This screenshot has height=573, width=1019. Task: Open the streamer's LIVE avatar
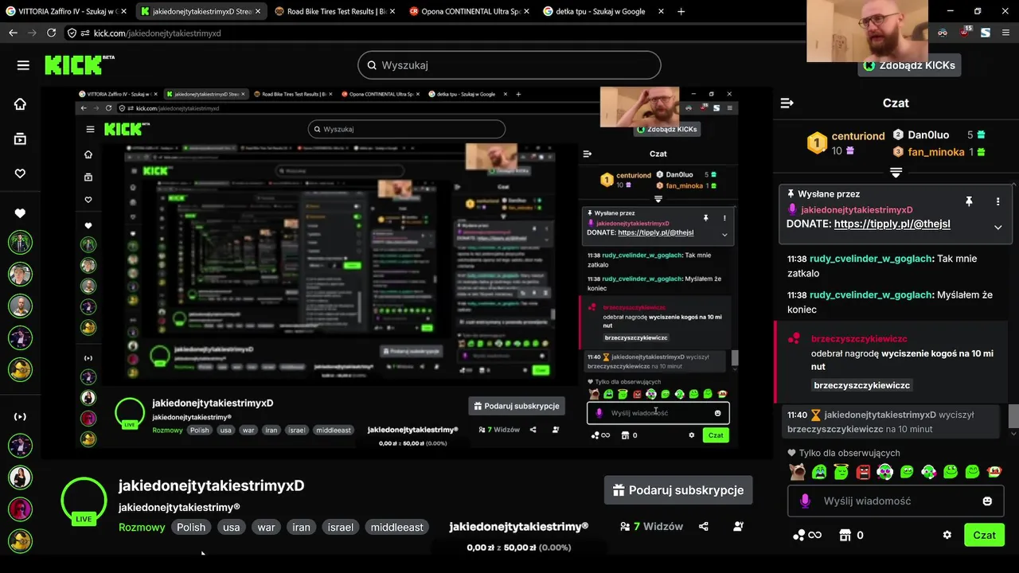84,501
